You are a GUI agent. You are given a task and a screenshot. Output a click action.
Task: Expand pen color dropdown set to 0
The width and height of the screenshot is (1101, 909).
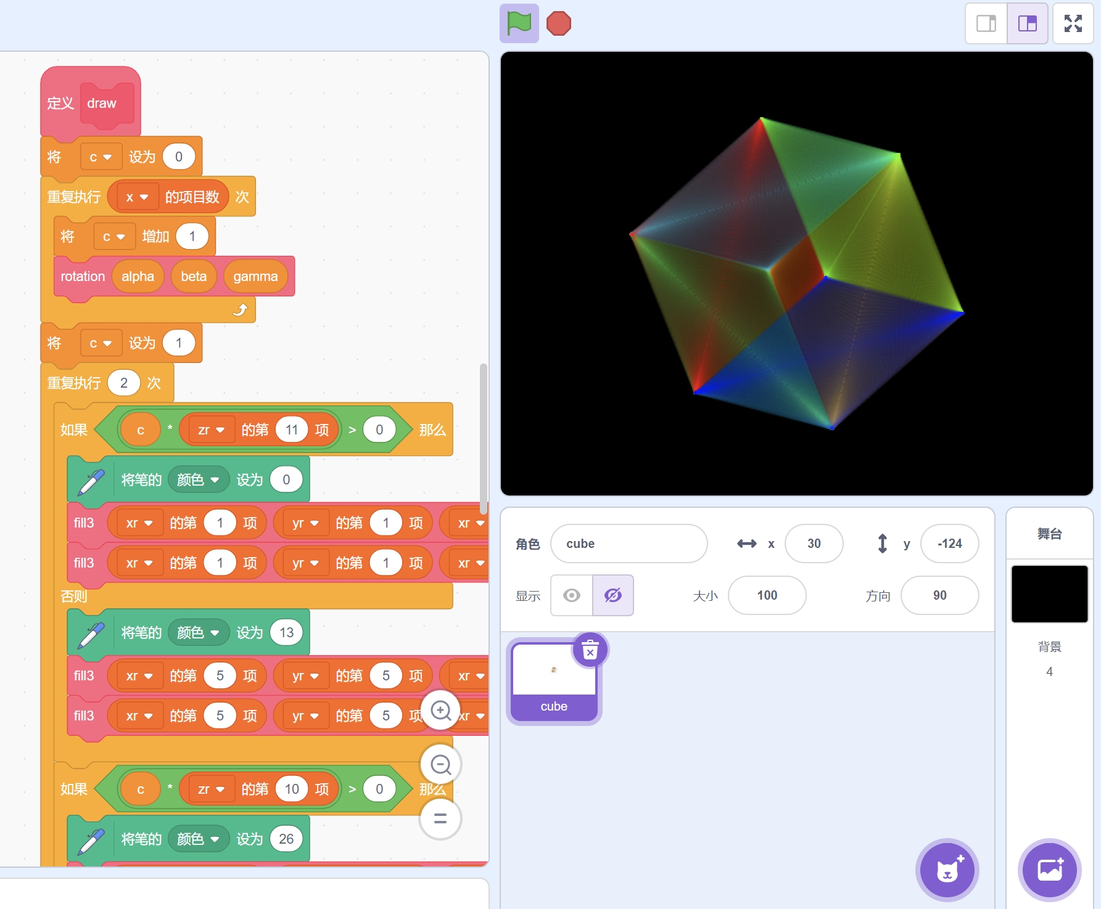[x=197, y=479]
